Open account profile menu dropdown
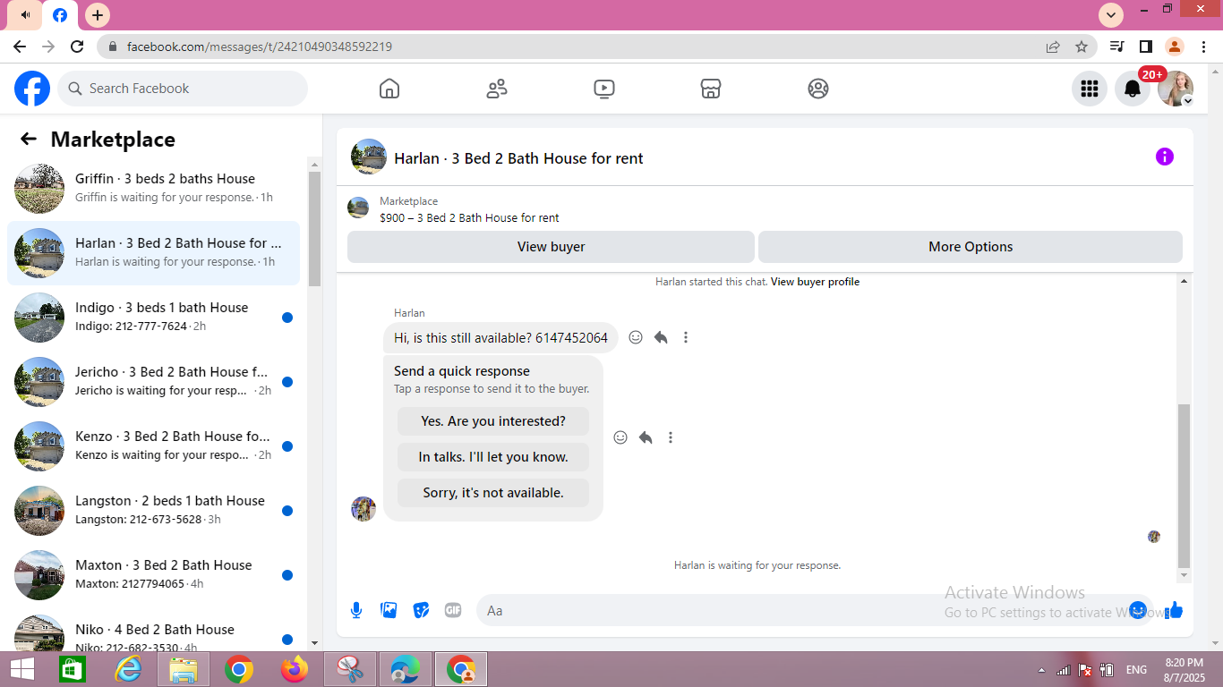The image size is (1223, 687). tap(1176, 89)
